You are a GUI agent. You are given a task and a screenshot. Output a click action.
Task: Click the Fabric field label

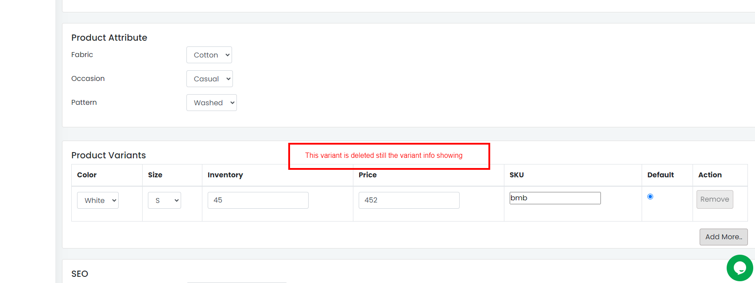pyautogui.click(x=82, y=55)
